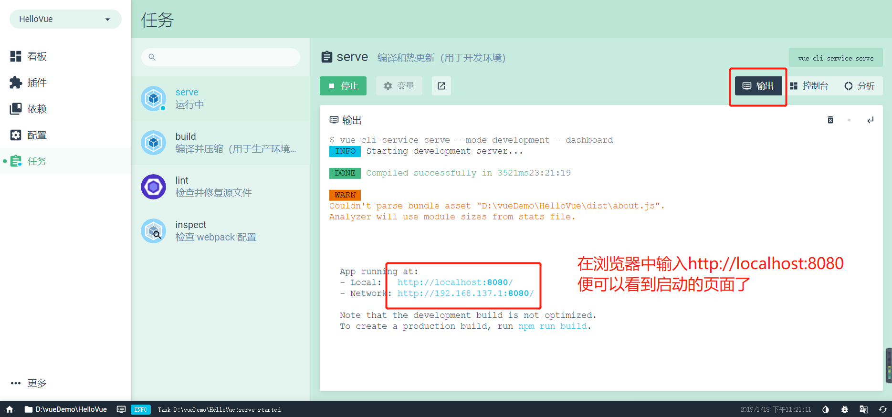Click the configuration gear icon
Viewport: 892px width, 417px height.
pyautogui.click(x=16, y=135)
